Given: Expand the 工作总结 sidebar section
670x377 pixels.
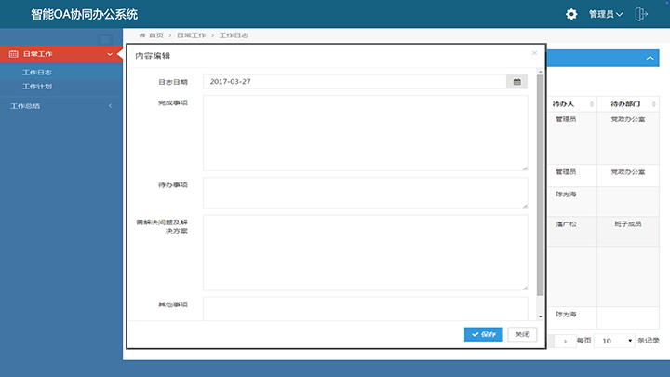Looking at the screenshot, I should [x=60, y=106].
